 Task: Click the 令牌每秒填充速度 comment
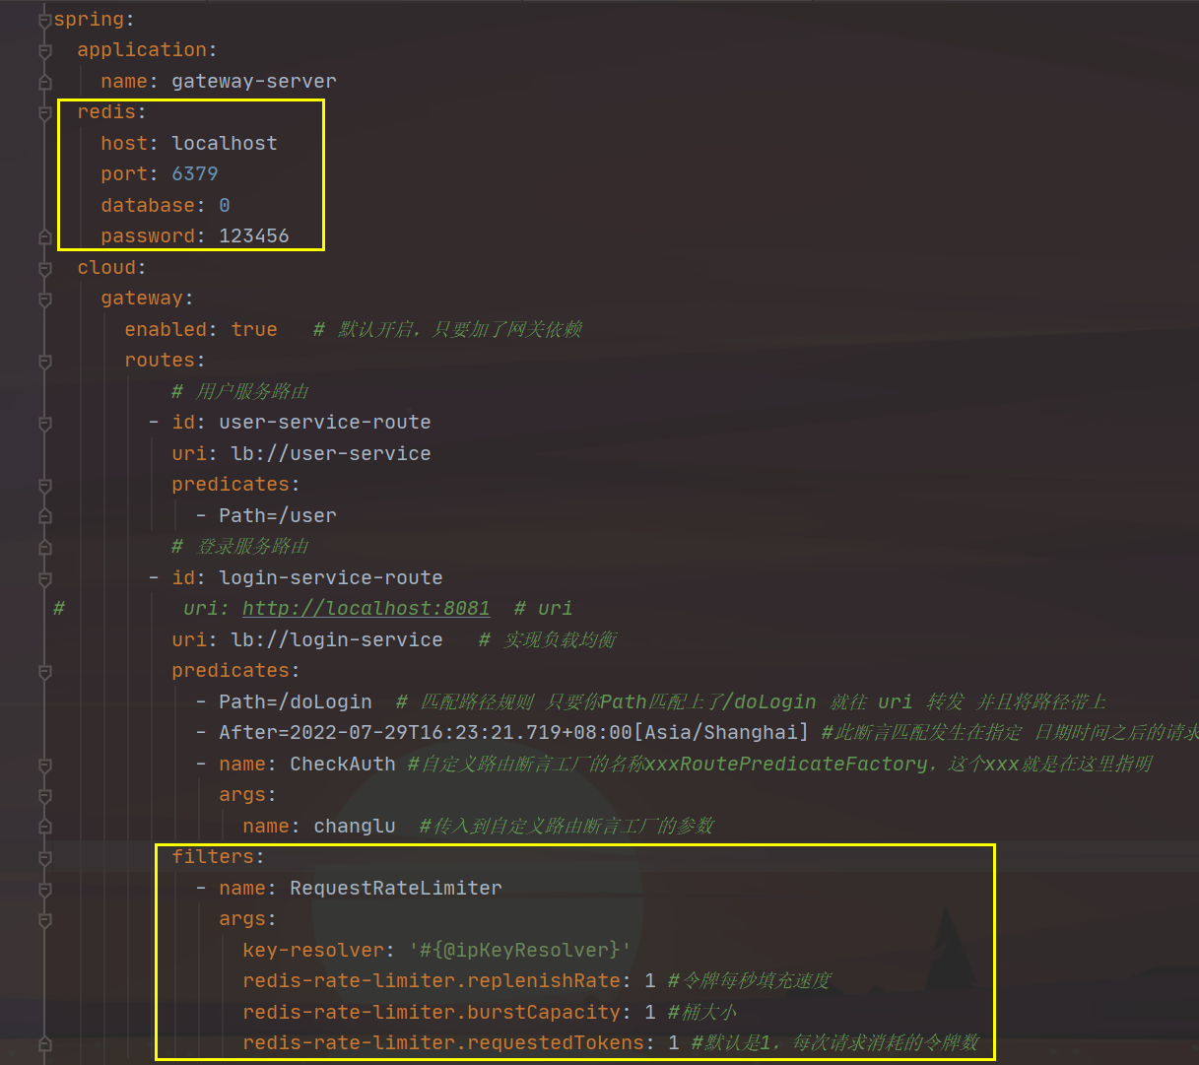[x=750, y=980]
